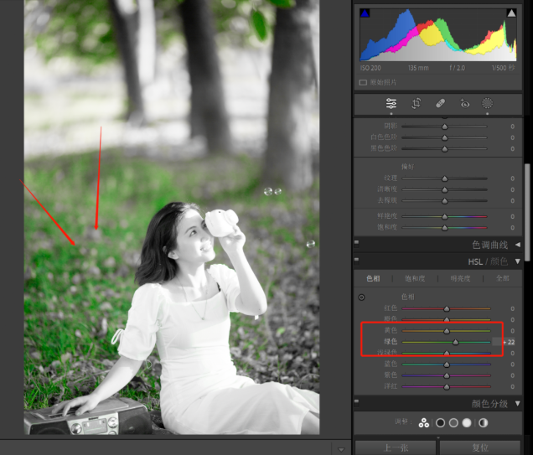The height and width of the screenshot is (455, 533).
Task: Open the Masking tool
Action: (x=487, y=103)
